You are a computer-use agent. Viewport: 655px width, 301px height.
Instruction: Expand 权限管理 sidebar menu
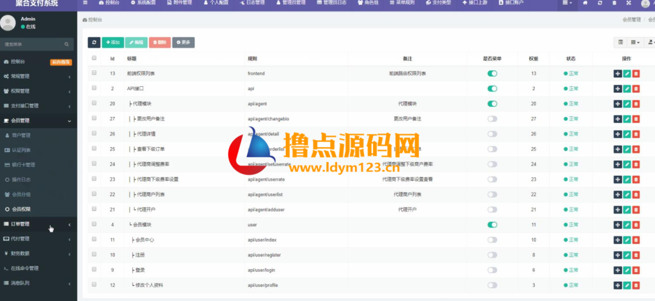pos(38,91)
